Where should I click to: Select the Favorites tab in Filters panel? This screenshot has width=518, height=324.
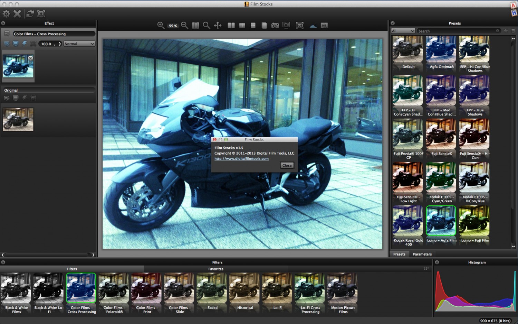(x=216, y=269)
